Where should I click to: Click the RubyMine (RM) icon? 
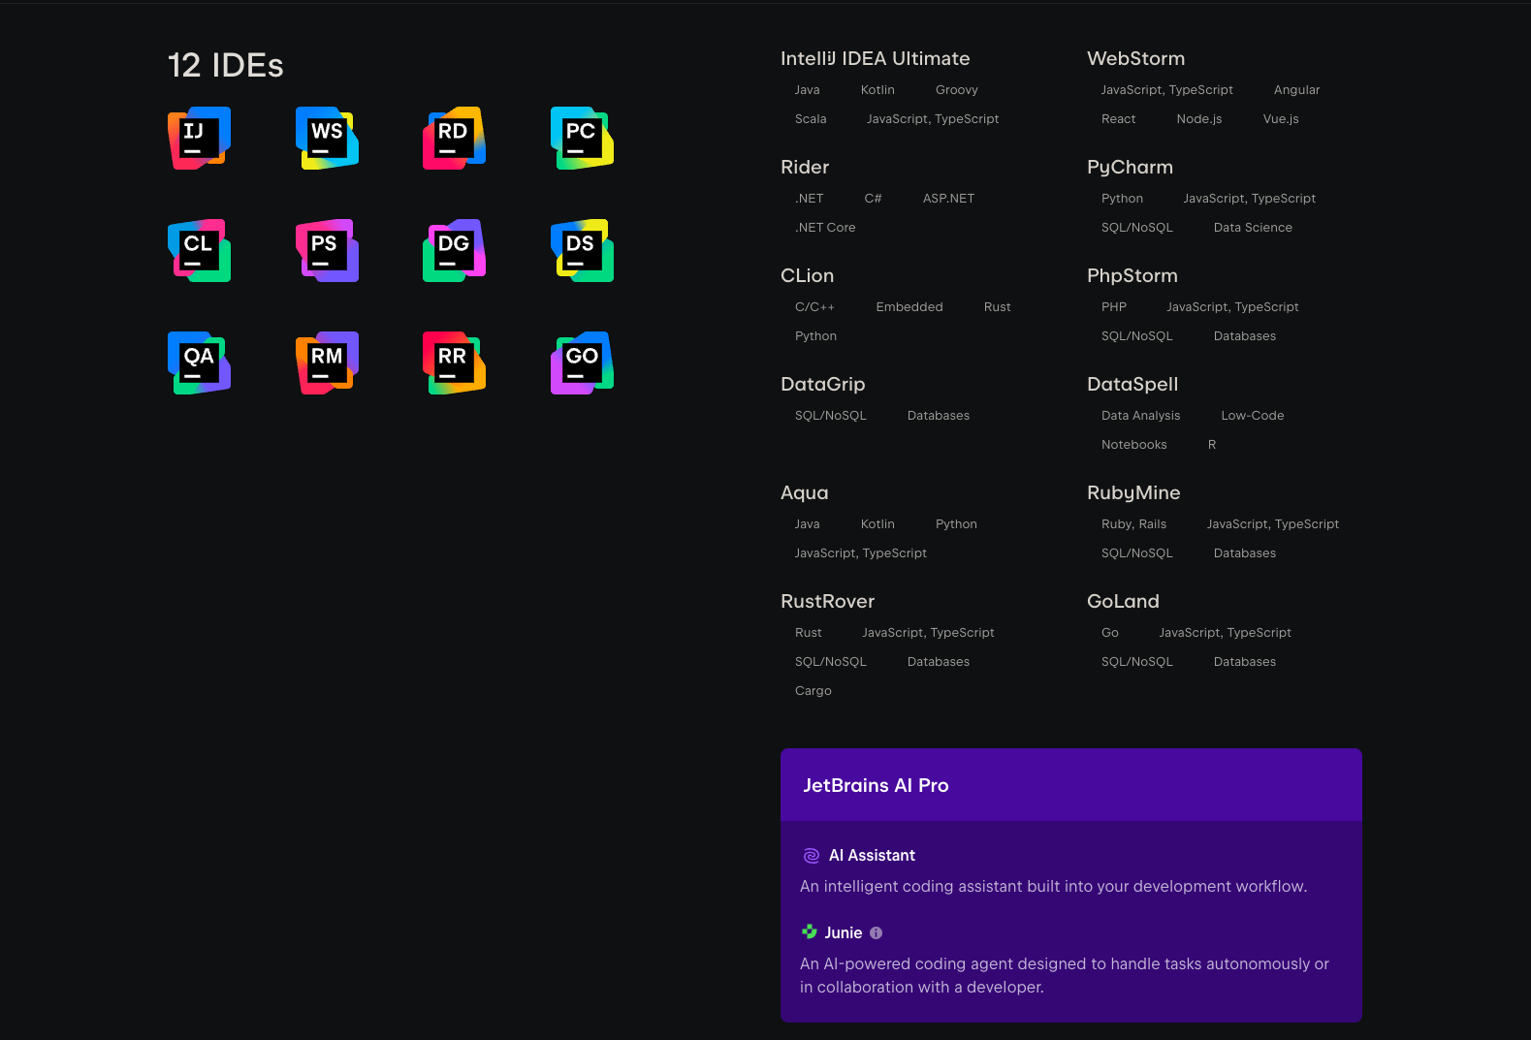click(327, 362)
